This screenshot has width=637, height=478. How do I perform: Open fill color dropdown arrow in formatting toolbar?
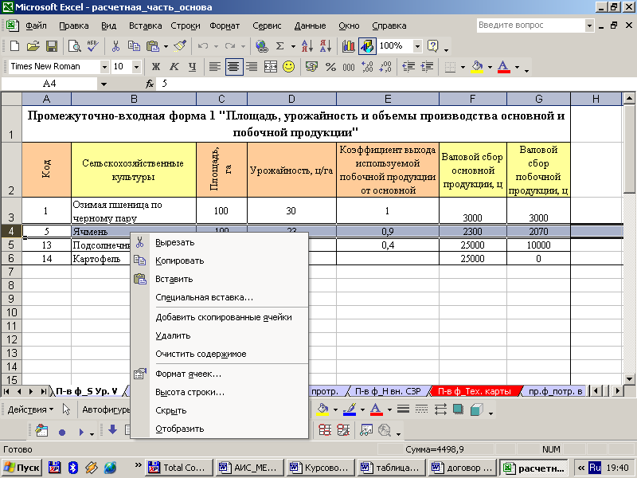pos(490,67)
